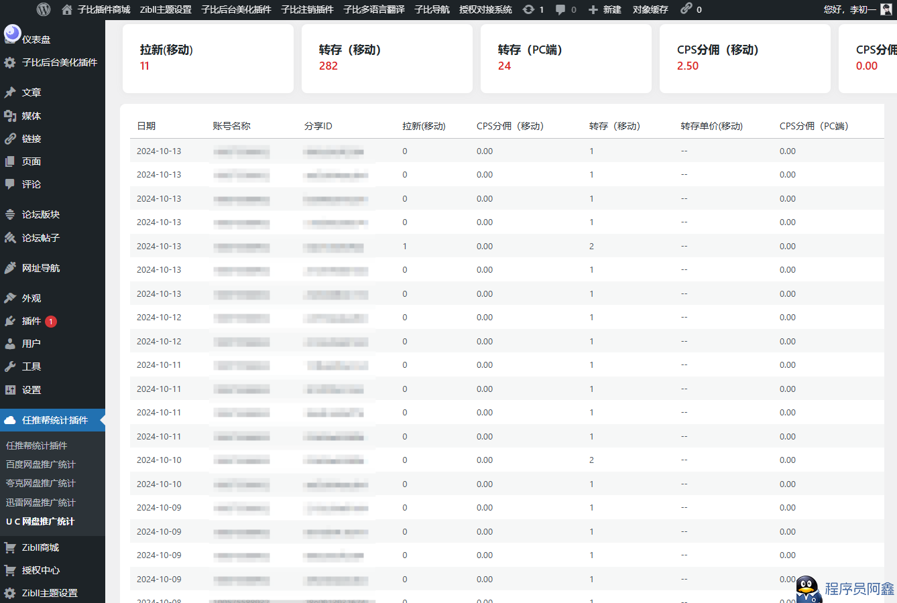Open the comments bubble icon in the admin bar
Viewport: 897px width, 603px height.
click(560, 9)
